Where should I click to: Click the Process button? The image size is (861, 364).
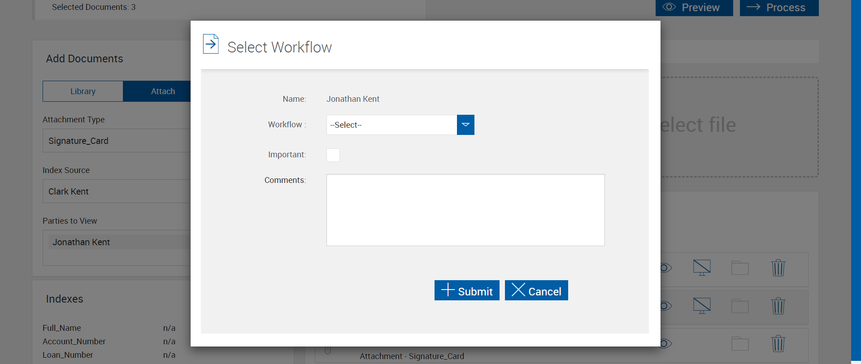[x=779, y=8]
